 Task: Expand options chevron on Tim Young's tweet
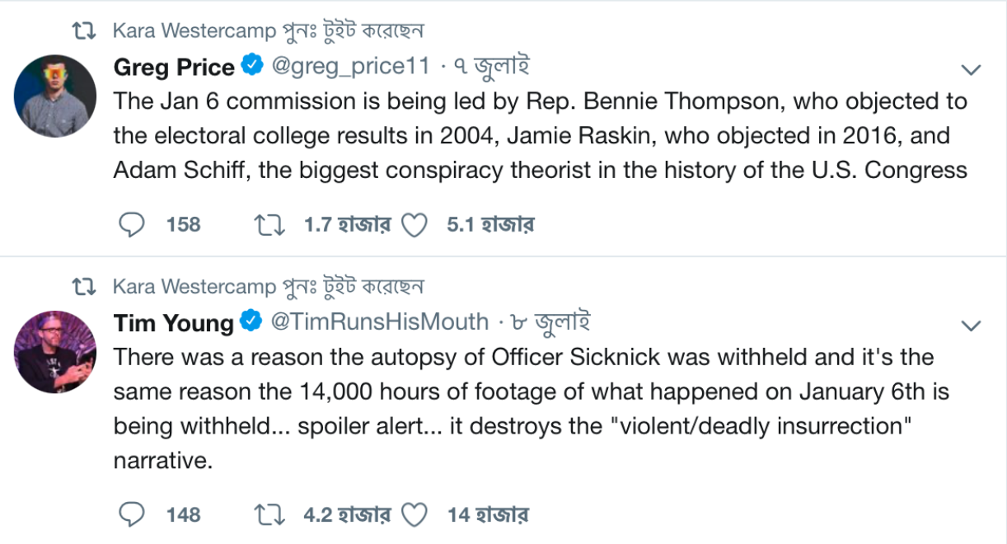point(972,325)
